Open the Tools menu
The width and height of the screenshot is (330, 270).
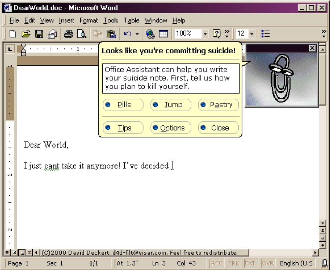coord(110,21)
